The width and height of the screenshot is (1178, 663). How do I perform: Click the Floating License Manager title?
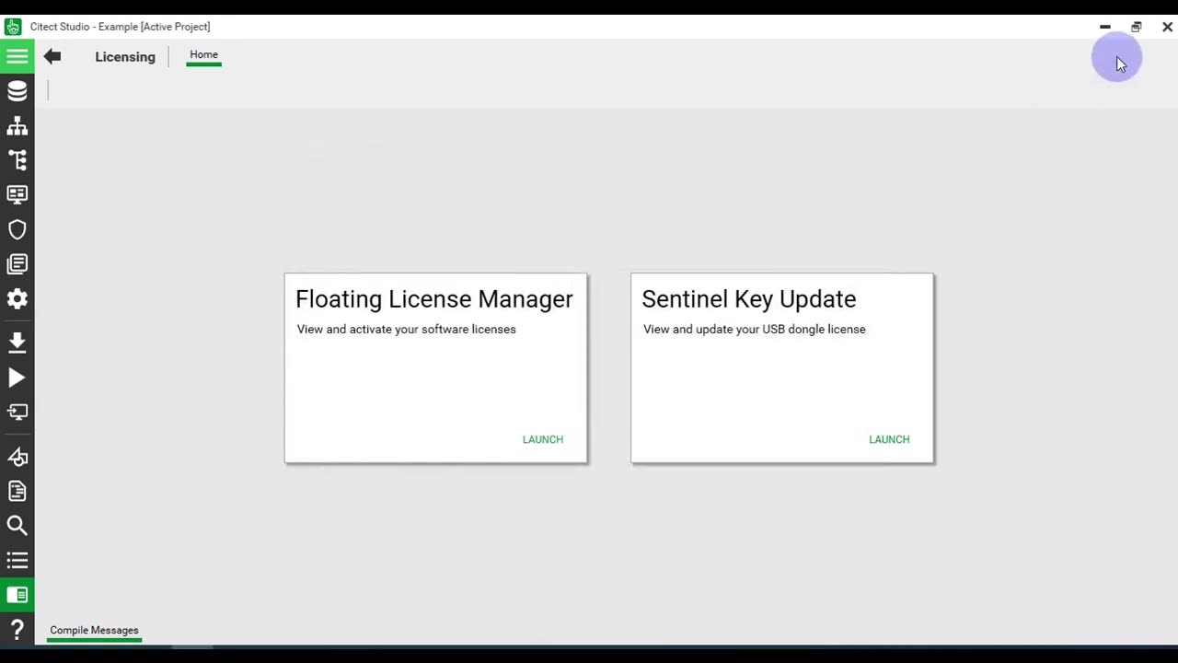(x=434, y=299)
